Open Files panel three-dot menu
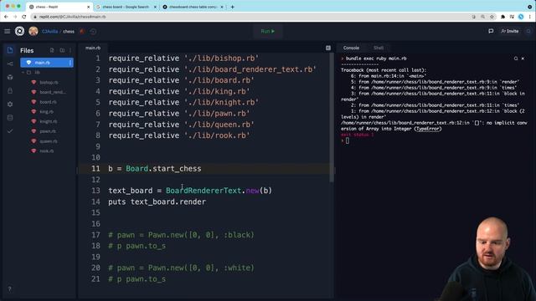 [x=70, y=50]
